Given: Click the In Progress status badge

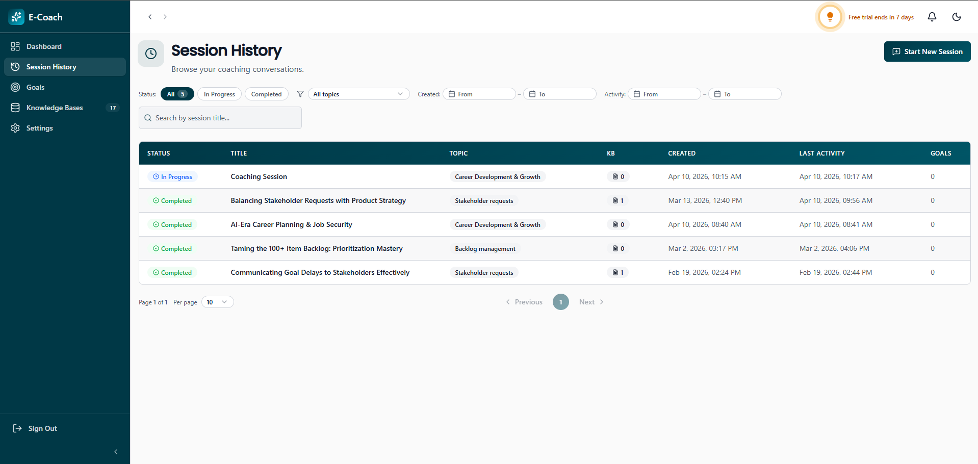Looking at the screenshot, I should (x=172, y=176).
